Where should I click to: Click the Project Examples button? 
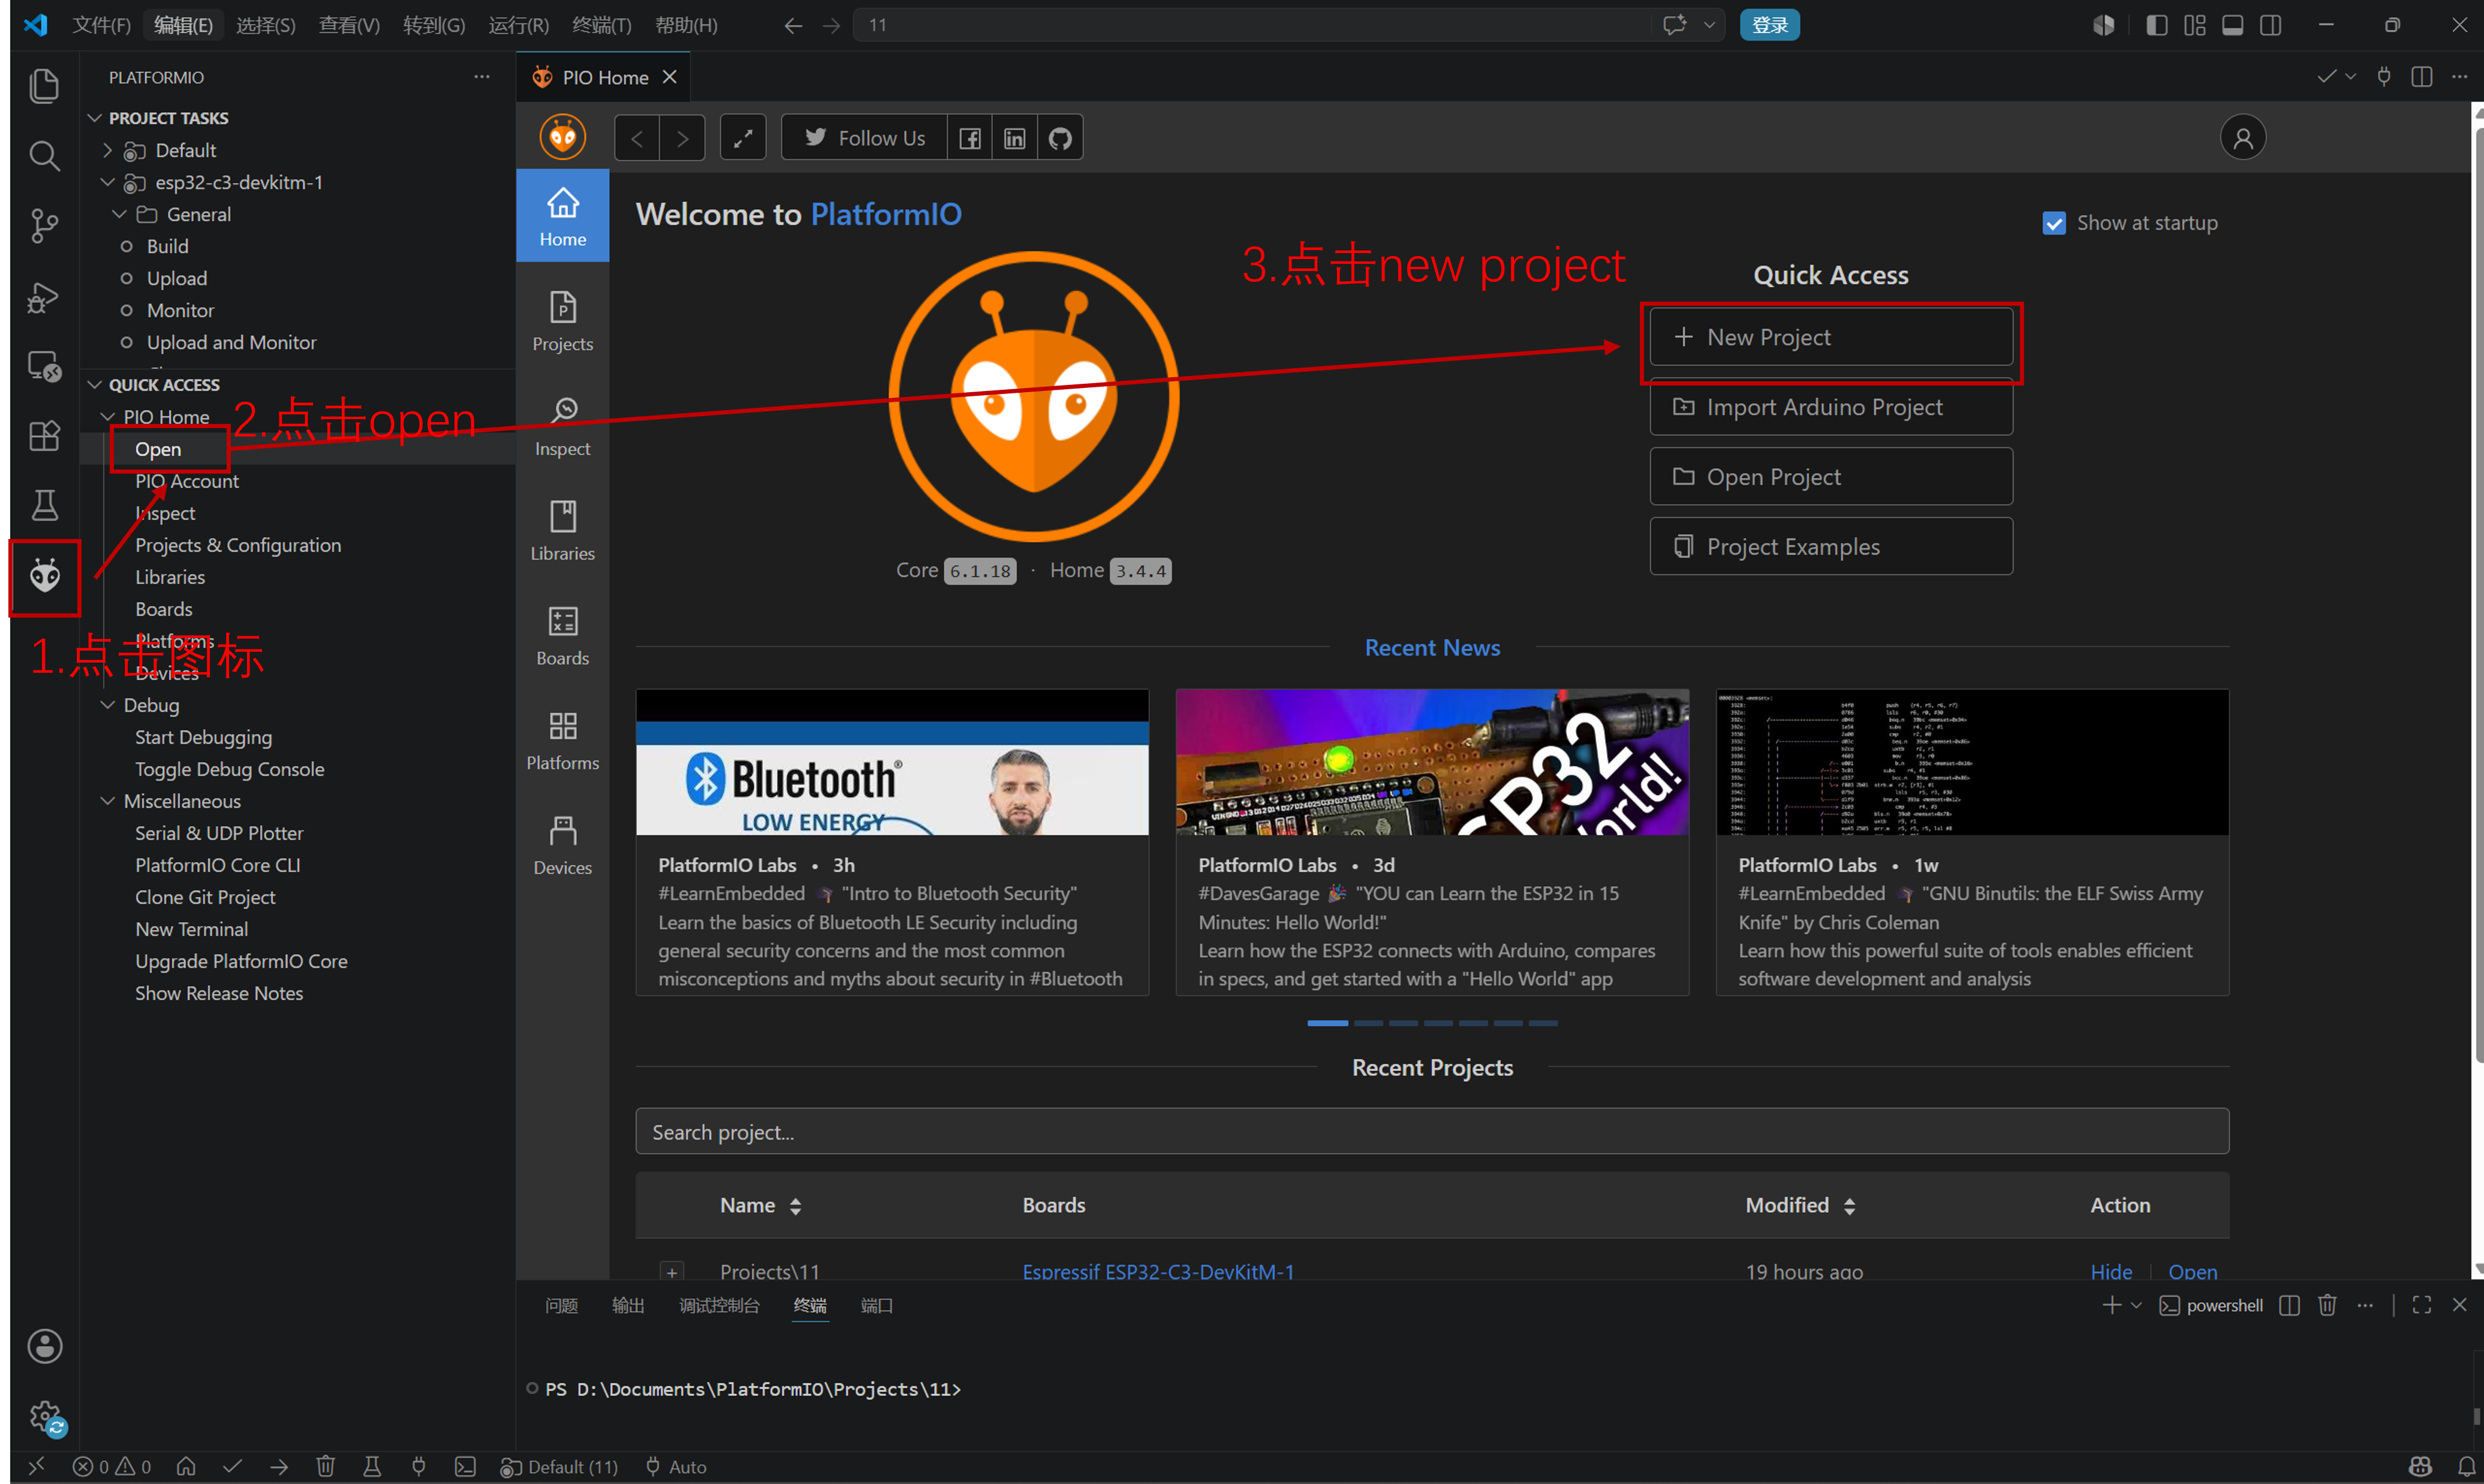coord(1830,547)
